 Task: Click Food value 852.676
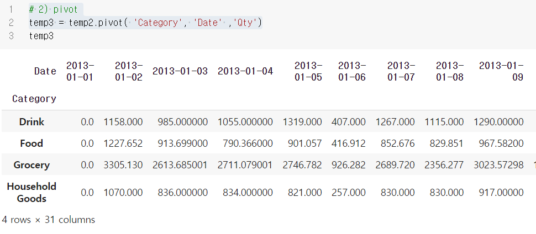pos(397,143)
